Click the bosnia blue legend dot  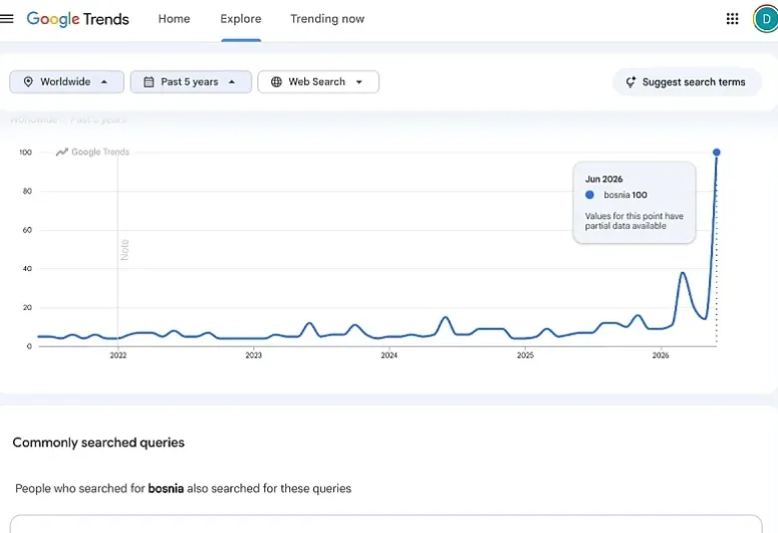pos(589,195)
